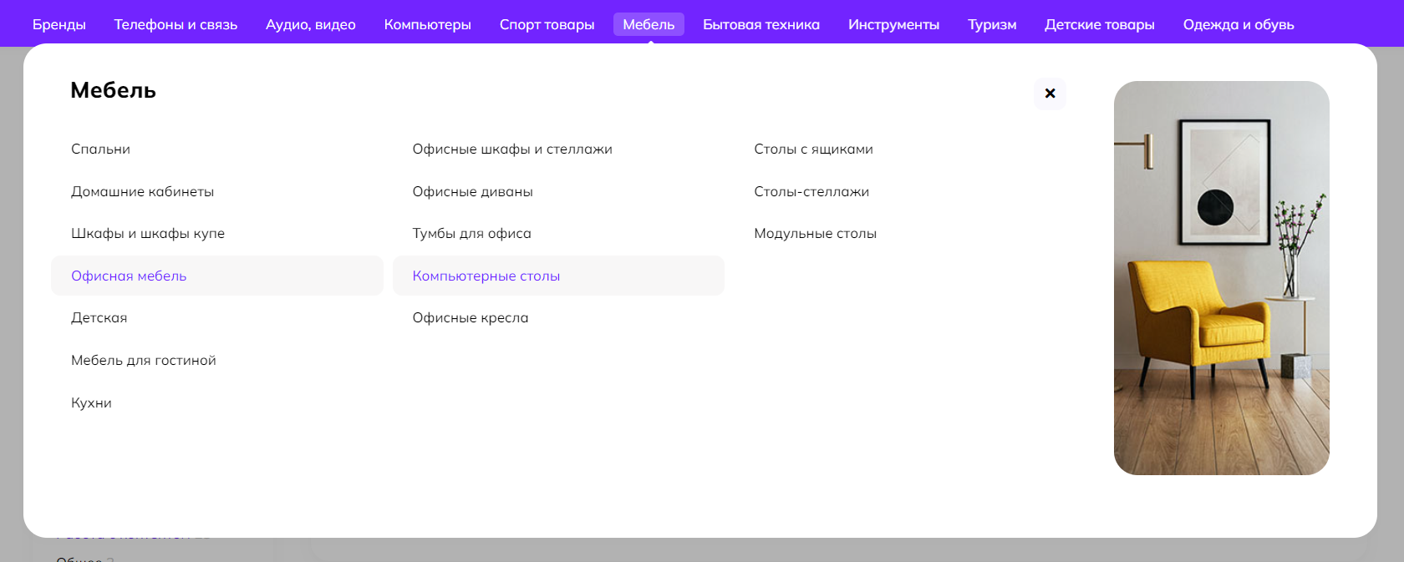Image resolution: width=1404 pixels, height=562 pixels.
Task: Select Одежда и обувь menu
Action: tap(1238, 25)
